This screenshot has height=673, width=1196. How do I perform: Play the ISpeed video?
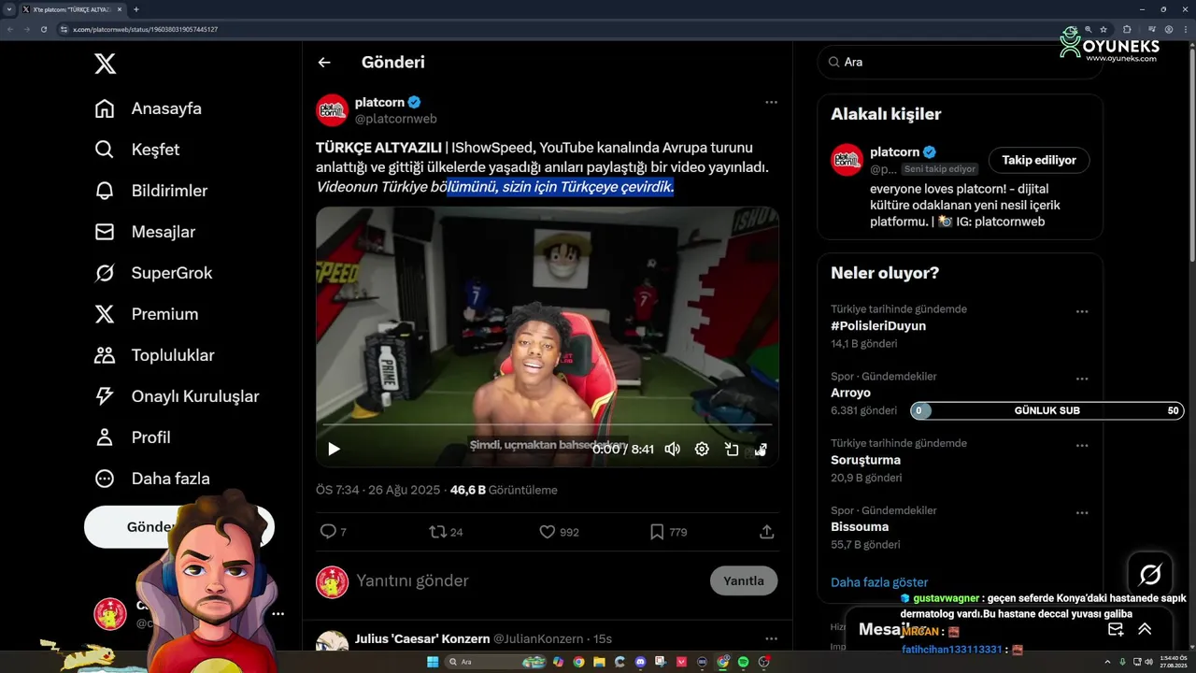[x=334, y=450]
